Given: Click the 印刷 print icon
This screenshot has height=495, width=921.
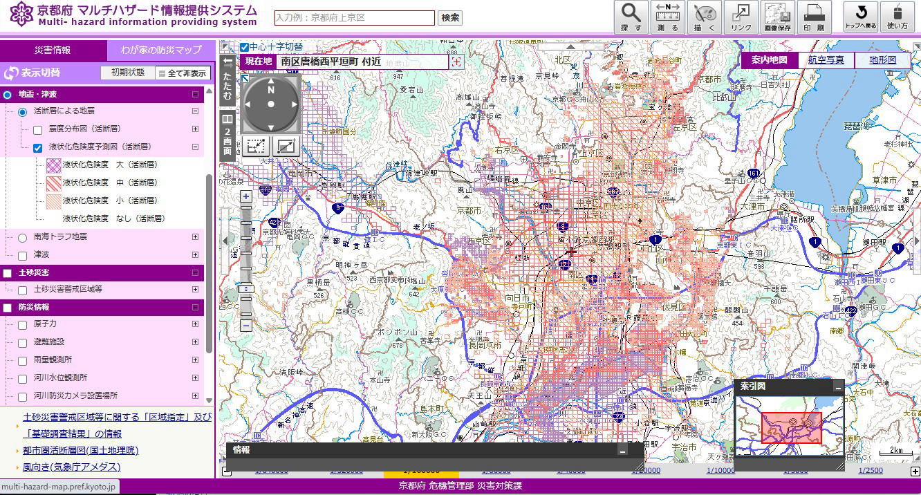Looking at the screenshot, I should point(814,17).
